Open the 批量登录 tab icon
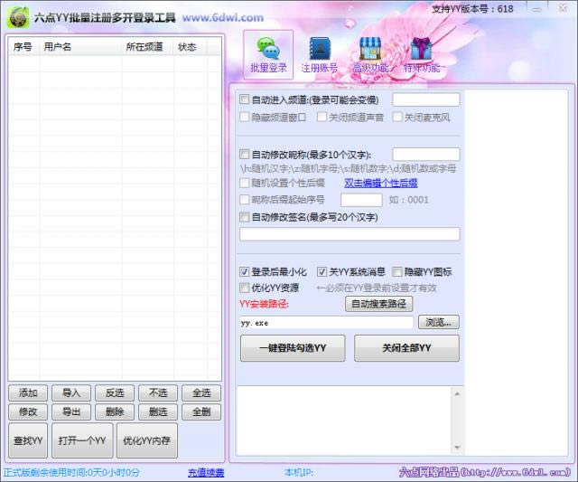 268,54
